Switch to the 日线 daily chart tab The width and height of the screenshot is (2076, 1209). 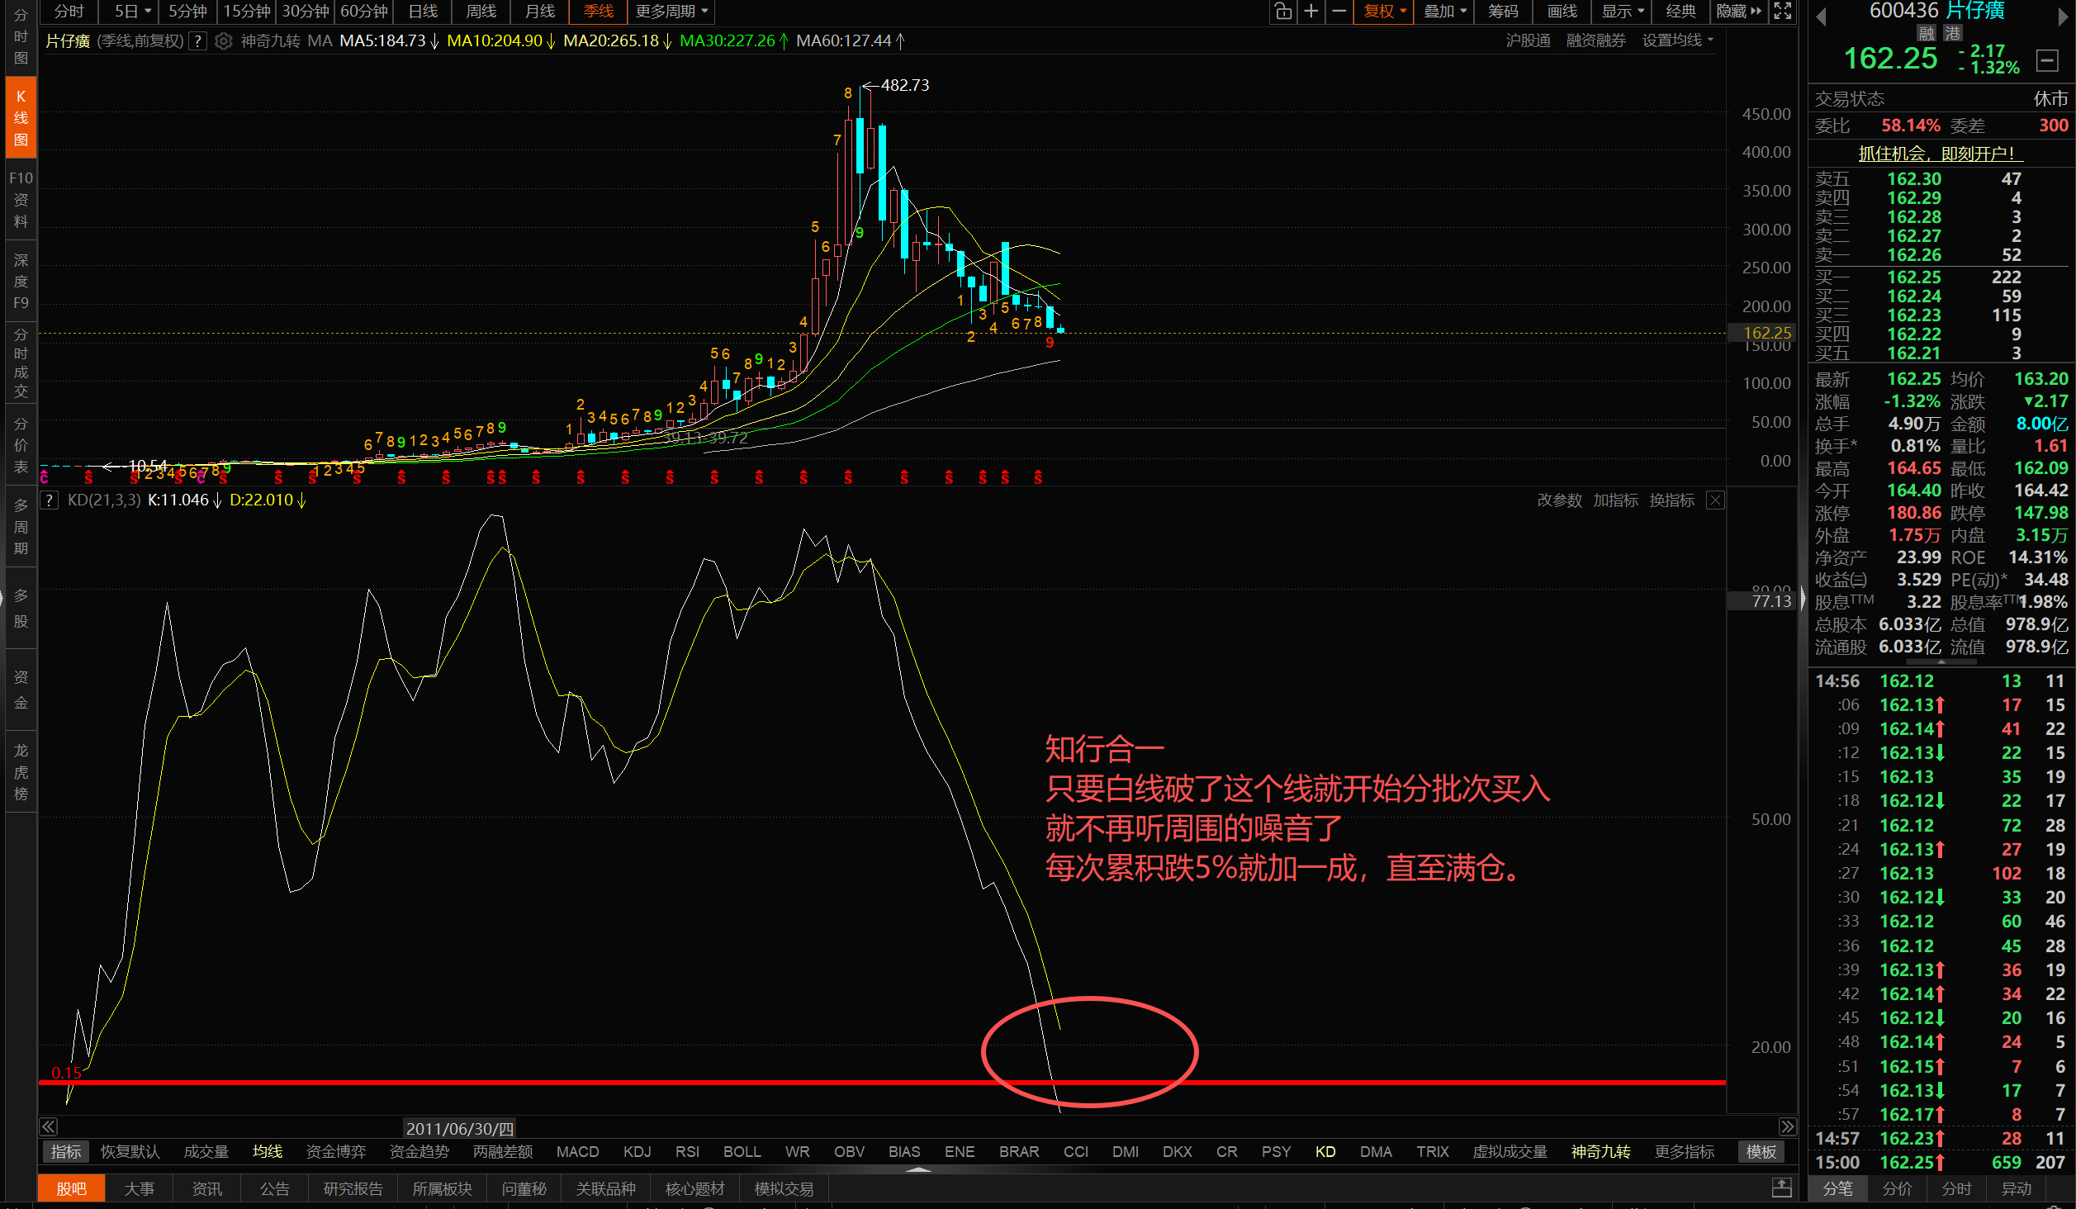422,12
